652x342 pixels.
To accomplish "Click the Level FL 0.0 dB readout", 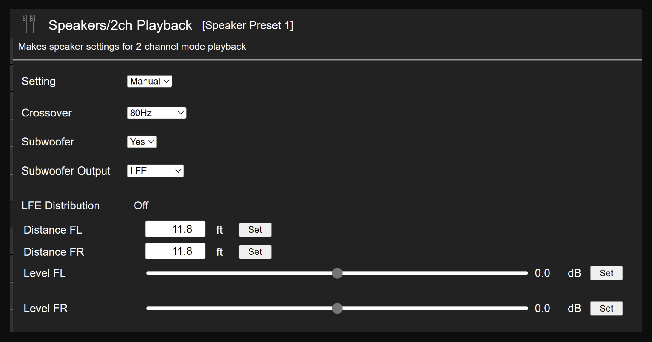I will 542,273.
